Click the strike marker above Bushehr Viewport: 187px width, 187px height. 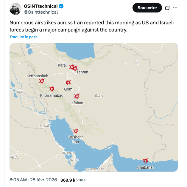click(x=76, y=131)
